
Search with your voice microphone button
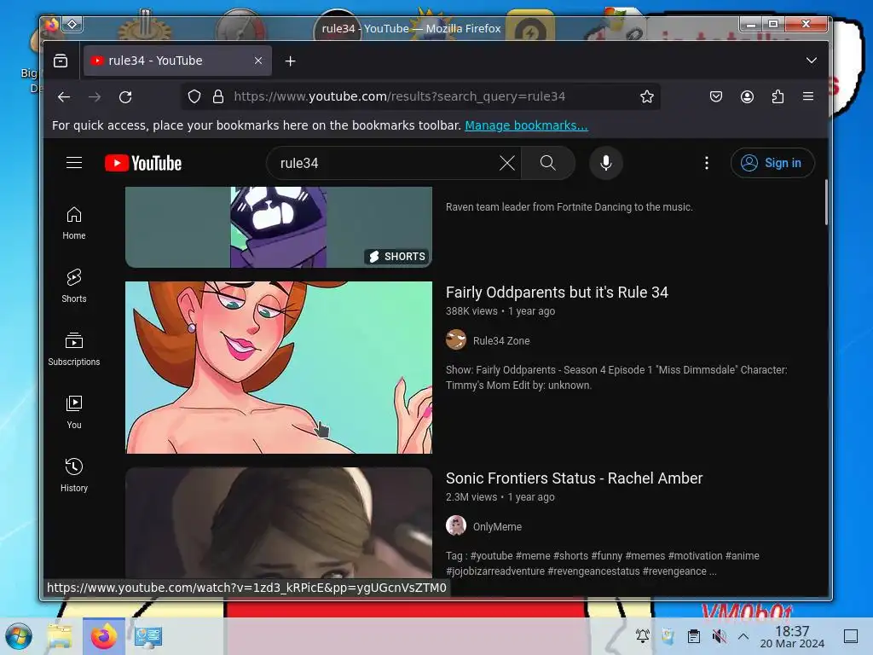click(x=606, y=163)
